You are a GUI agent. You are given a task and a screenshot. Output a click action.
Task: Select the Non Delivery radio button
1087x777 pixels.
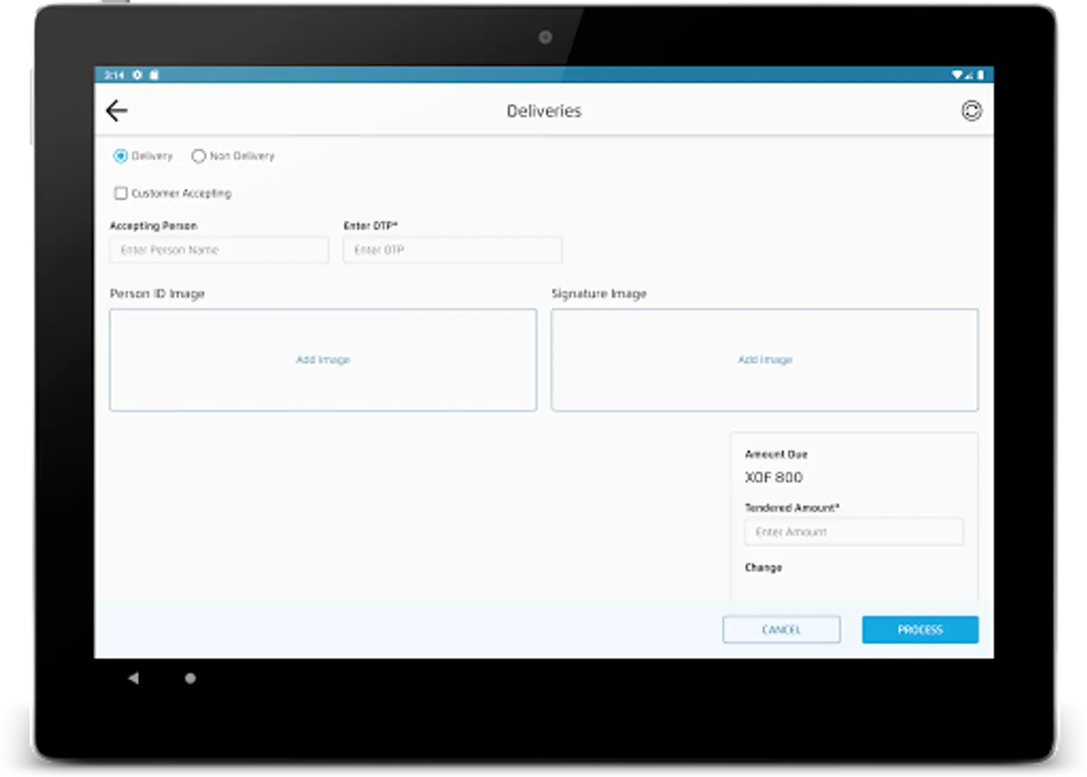[x=199, y=156]
